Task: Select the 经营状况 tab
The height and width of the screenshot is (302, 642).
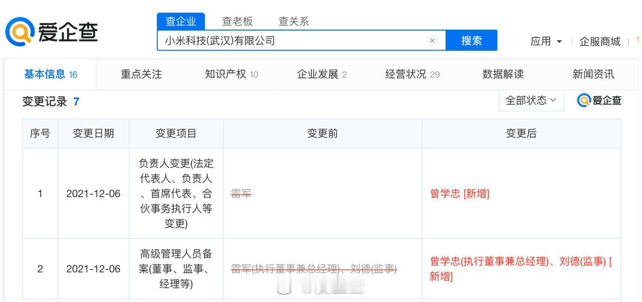Action: coord(412,74)
